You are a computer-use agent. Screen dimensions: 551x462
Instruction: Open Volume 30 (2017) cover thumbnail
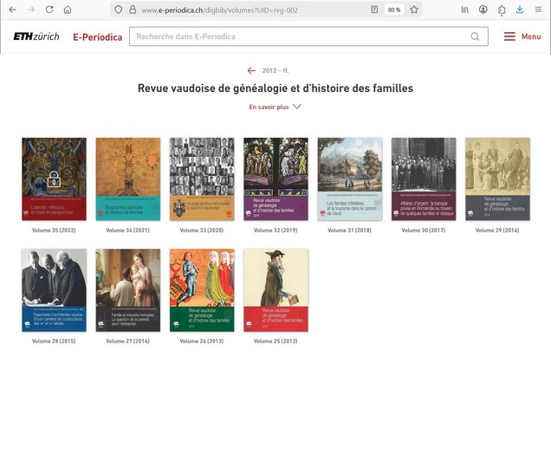click(424, 179)
